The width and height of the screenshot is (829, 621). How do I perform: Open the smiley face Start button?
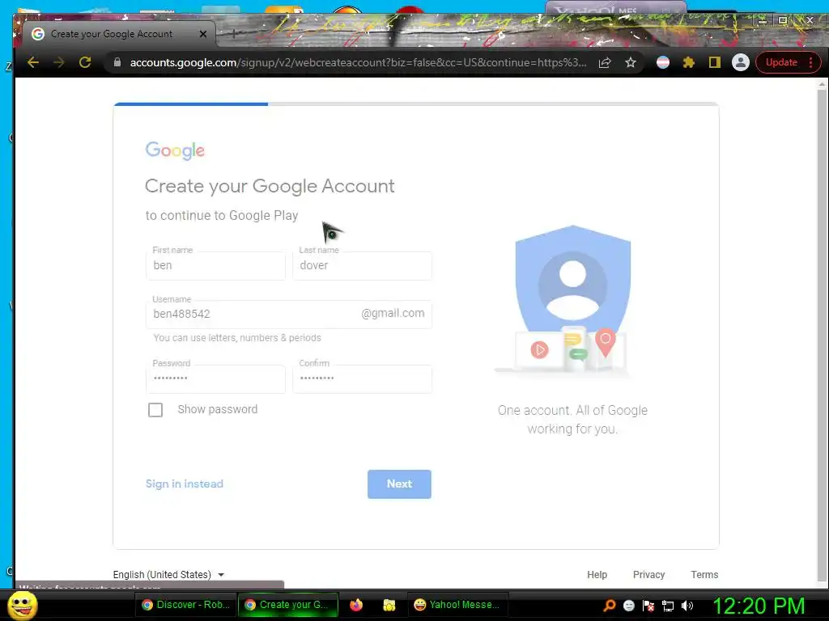[22, 606]
